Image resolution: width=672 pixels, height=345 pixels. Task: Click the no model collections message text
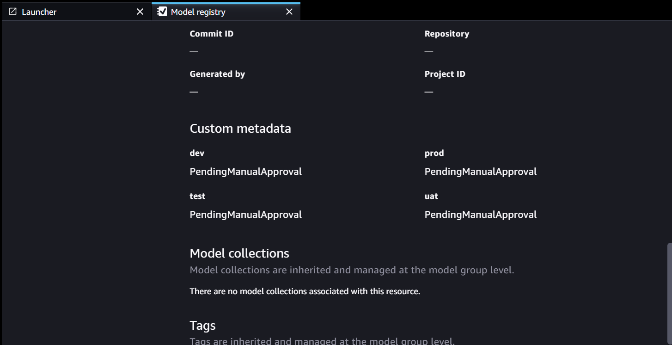(305, 291)
